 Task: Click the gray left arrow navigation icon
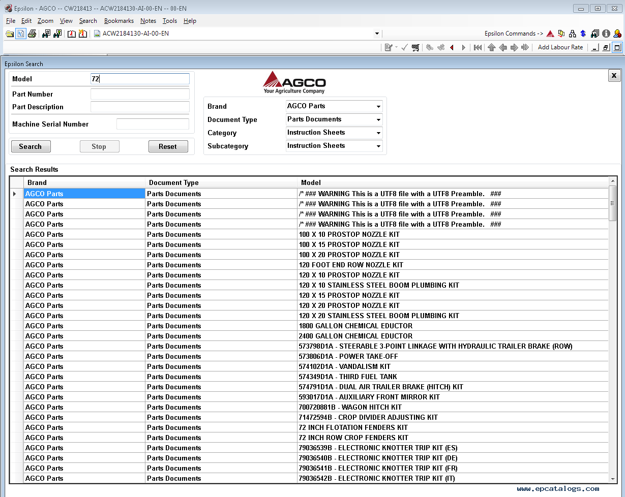tap(502, 47)
